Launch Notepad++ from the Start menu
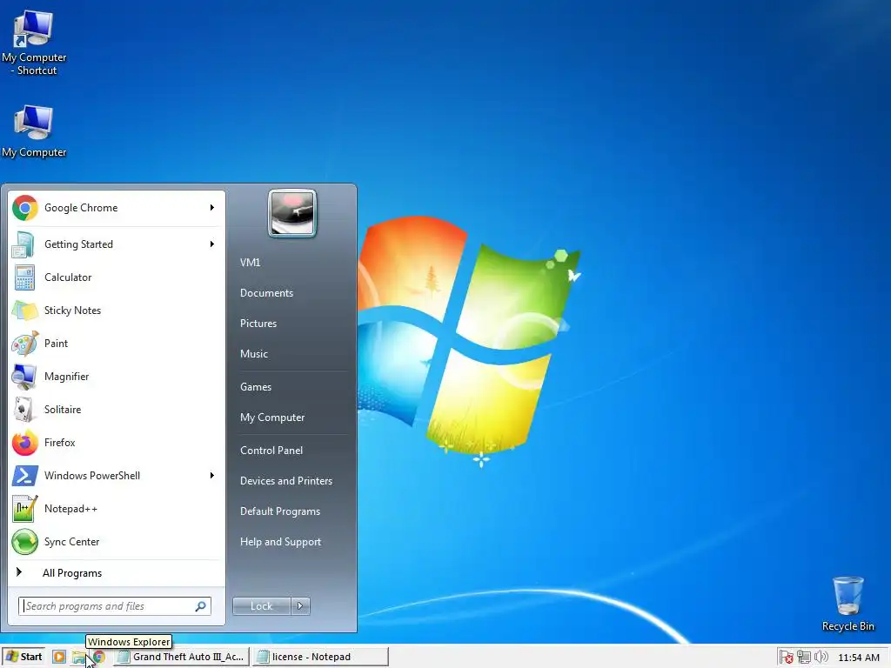Screen dimensions: 891x668 click(x=116, y=508)
